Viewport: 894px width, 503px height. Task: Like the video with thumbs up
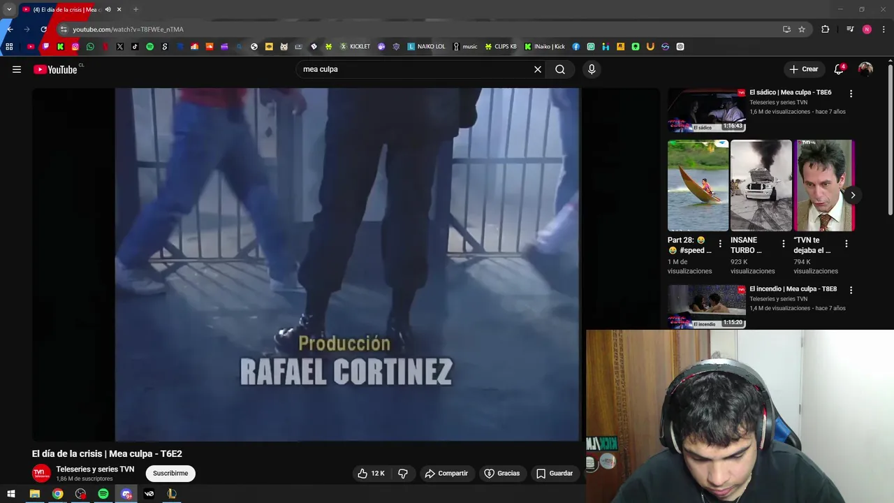point(371,473)
